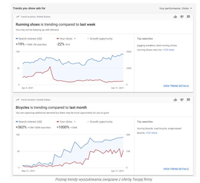The image size is (200, 183).
Task: Show the +123 more top searches
Action: point(168,50)
